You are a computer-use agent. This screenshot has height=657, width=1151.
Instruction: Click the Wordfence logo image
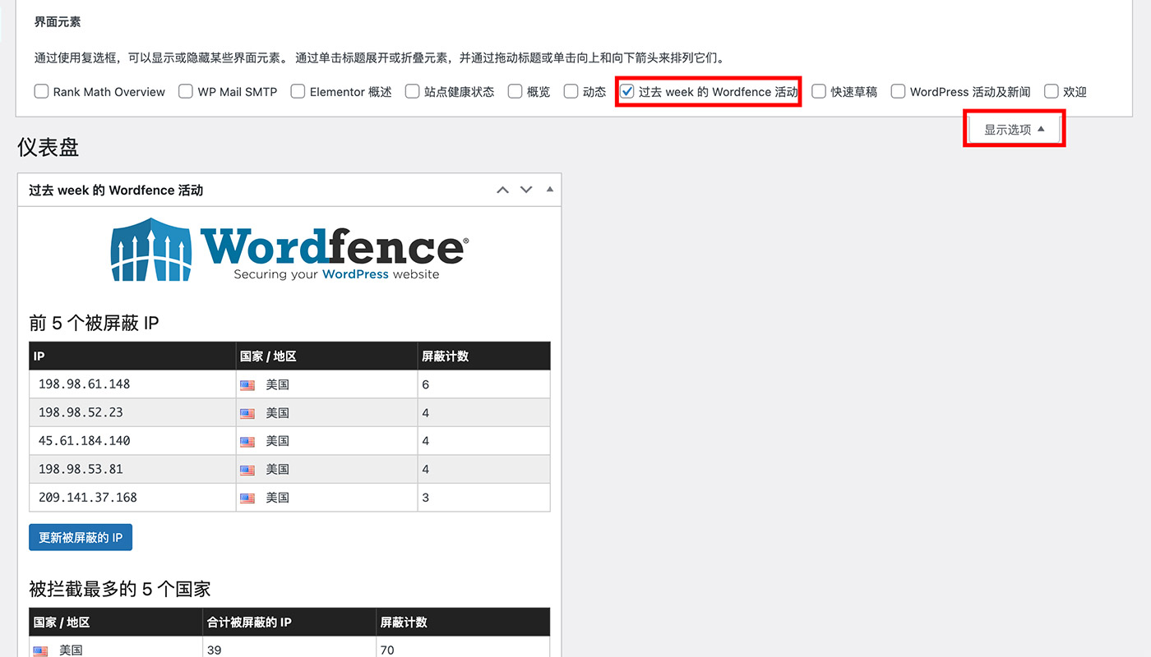(289, 249)
